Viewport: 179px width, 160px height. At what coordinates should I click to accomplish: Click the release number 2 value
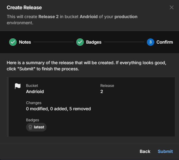point(101,92)
